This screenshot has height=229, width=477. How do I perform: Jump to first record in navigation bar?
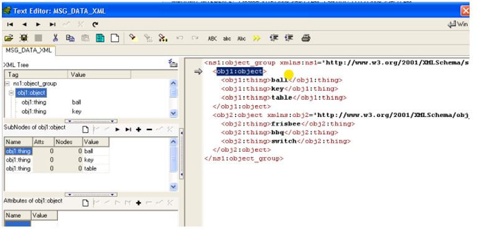pyautogui.click(x=10, y=24)
